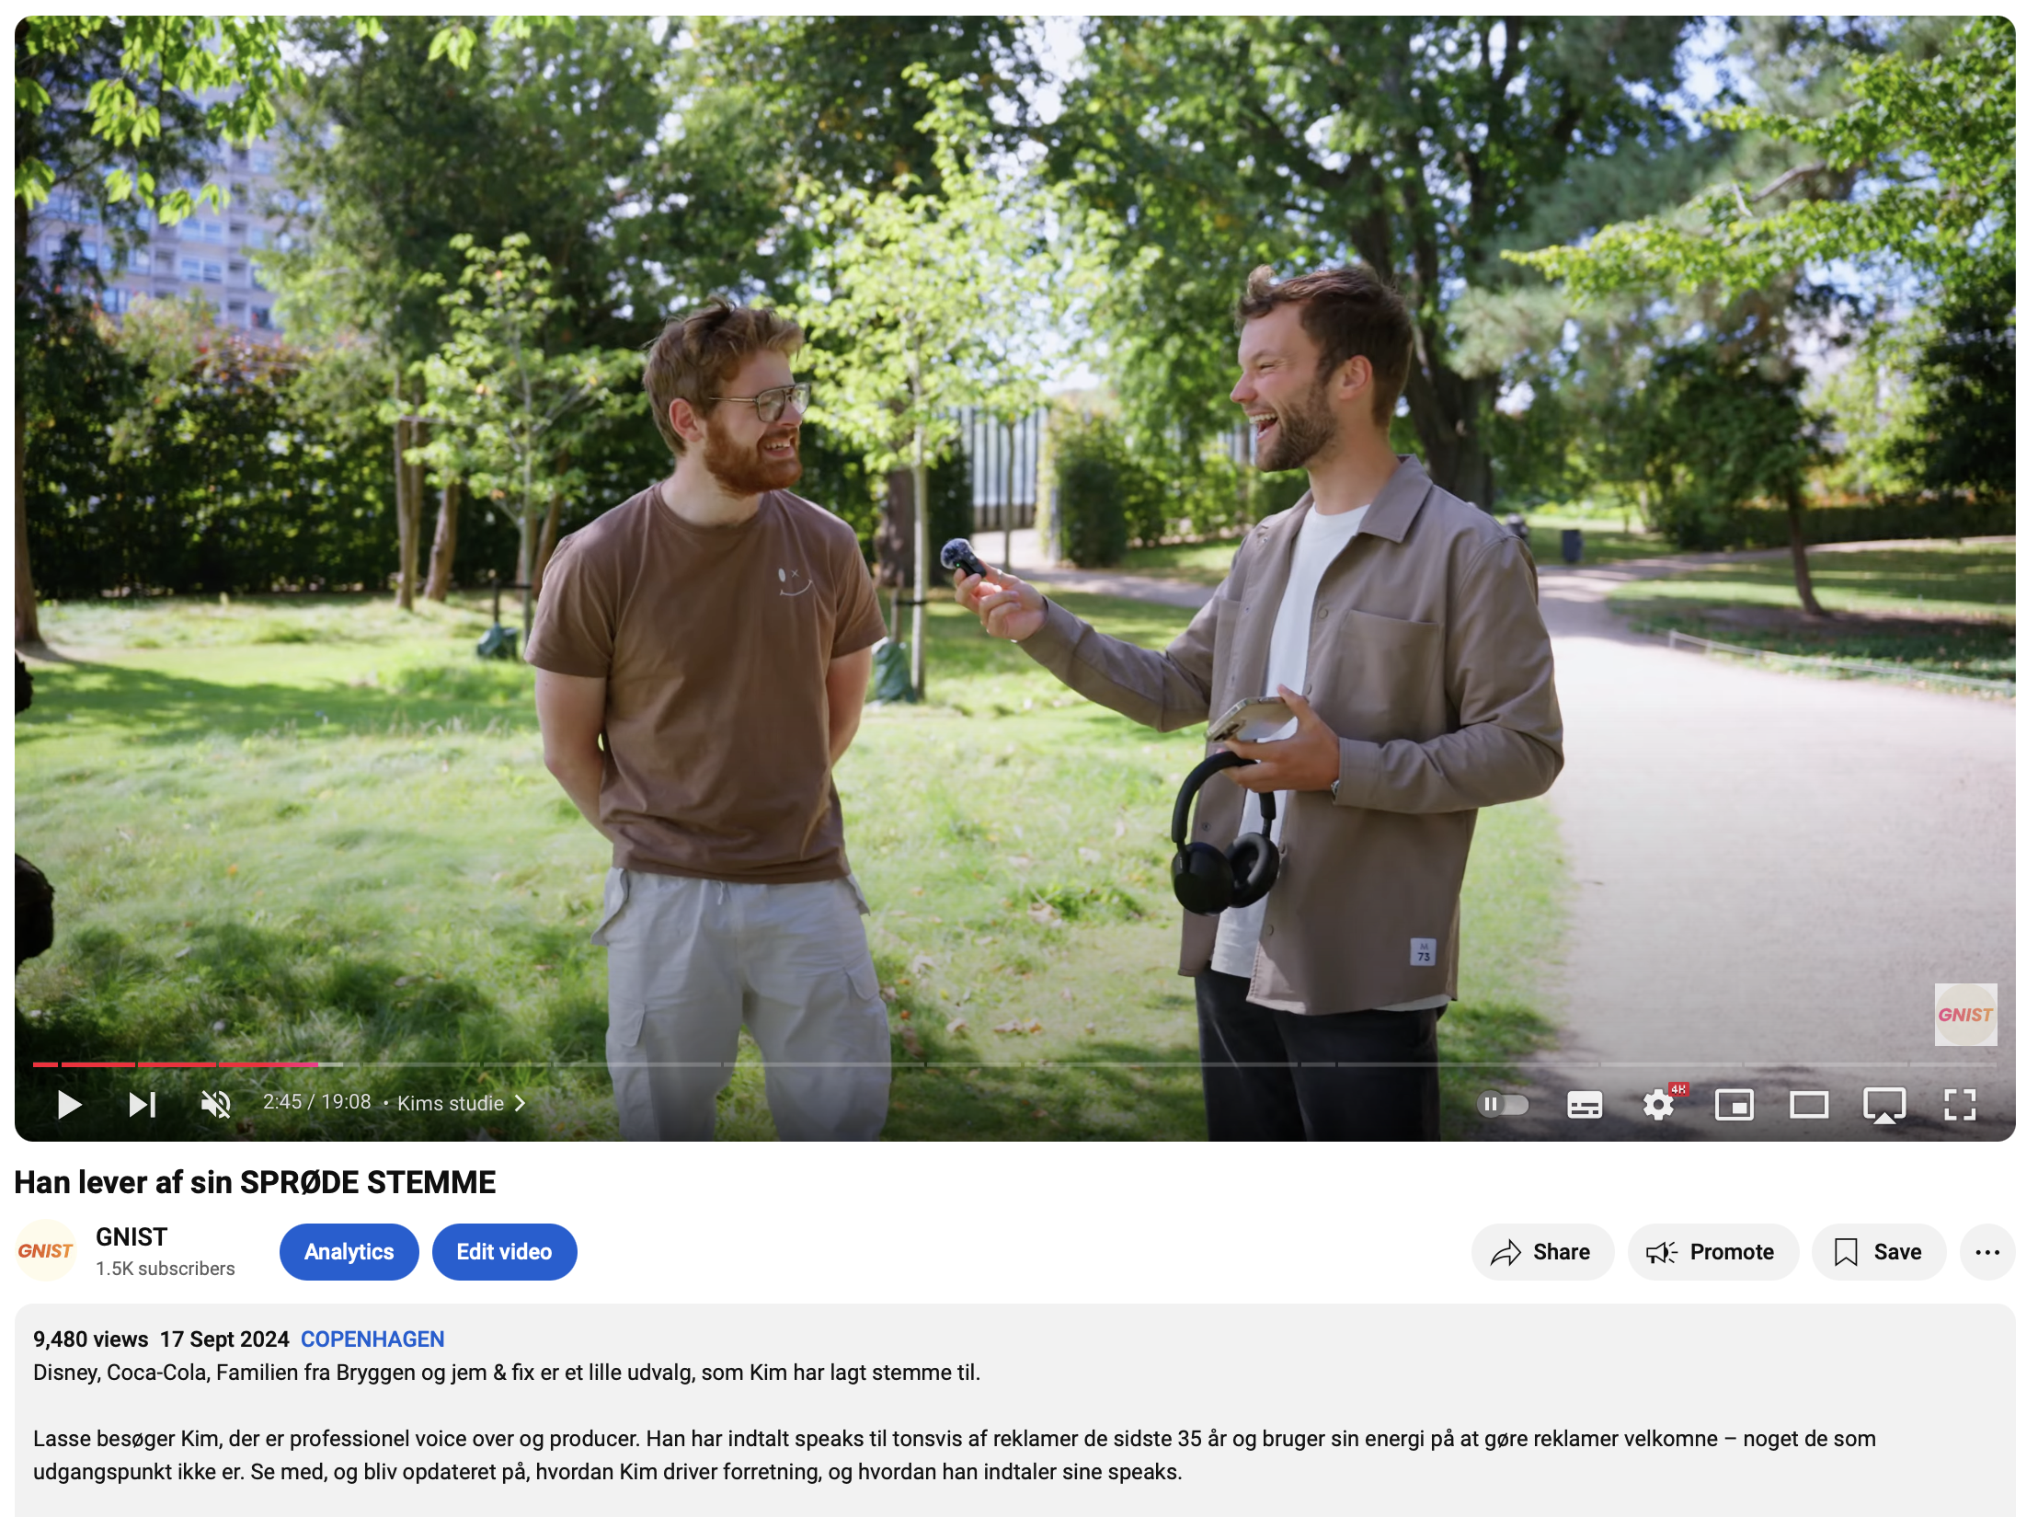Click the Edit video button
Viewport: 2038px width, 1517px height.
[505, 1252]
